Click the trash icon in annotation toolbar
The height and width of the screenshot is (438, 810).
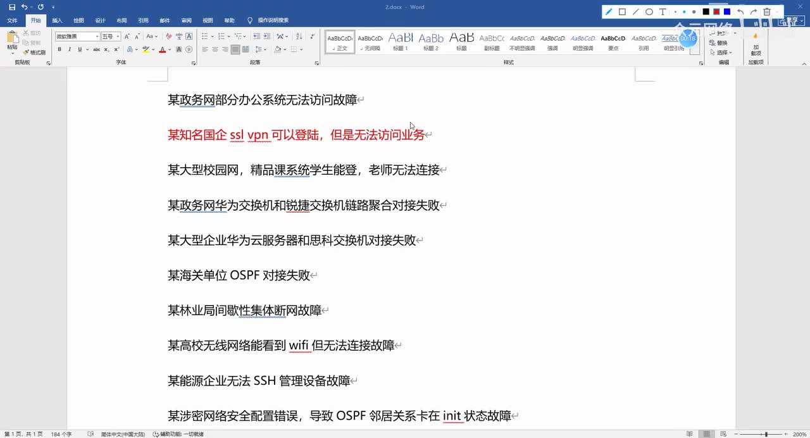pos(767,11)
